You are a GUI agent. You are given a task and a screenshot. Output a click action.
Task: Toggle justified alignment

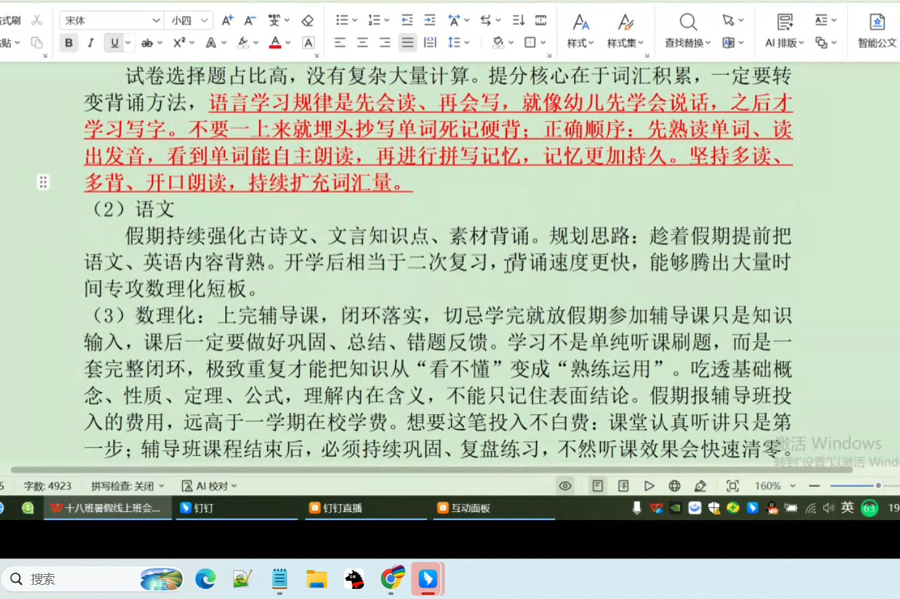[x=407, y=43]
